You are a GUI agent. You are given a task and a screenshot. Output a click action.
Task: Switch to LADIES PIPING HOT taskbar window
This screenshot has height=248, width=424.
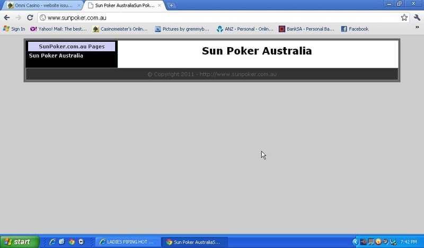click(128, 242)
